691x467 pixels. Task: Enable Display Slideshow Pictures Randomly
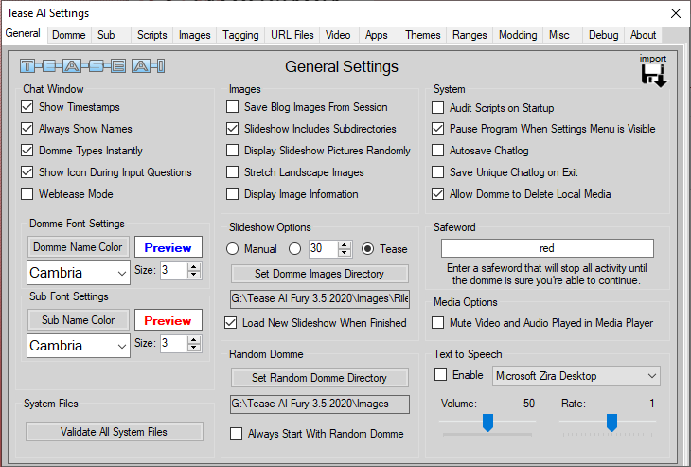pyautogui.click(x=232, y=151)
